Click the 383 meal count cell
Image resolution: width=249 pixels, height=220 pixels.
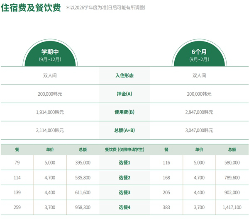click(x=166, y=208)
